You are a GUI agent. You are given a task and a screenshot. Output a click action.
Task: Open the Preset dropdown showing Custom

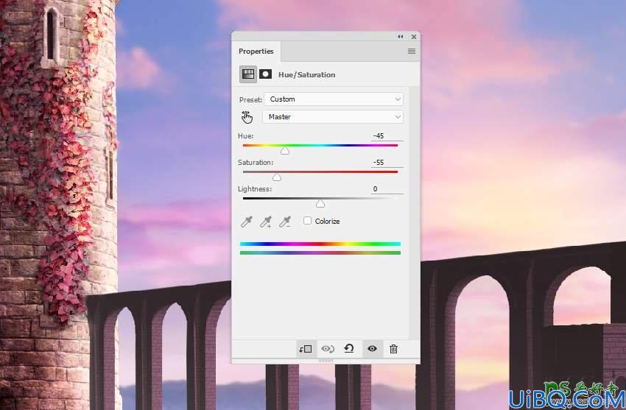click(334, 99)
